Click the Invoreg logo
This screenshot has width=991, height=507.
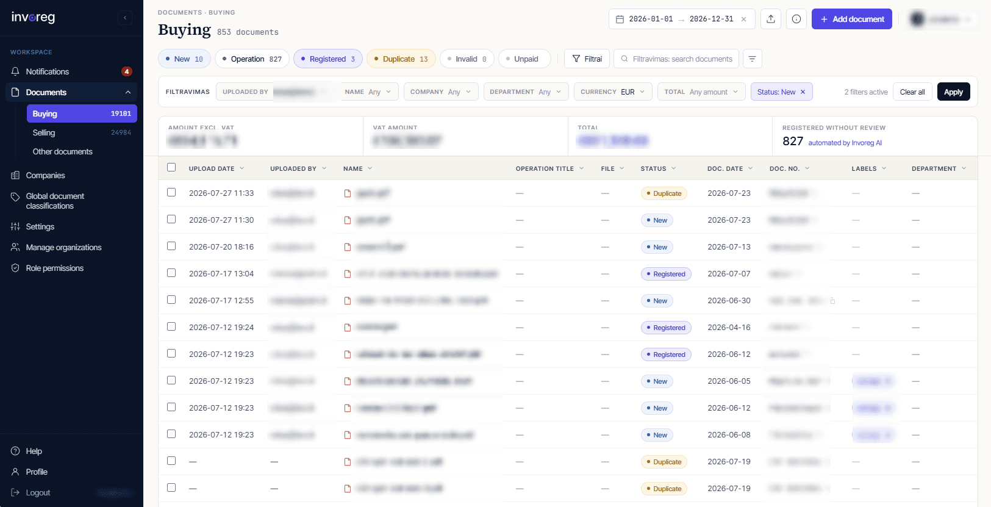pos(33,17)
